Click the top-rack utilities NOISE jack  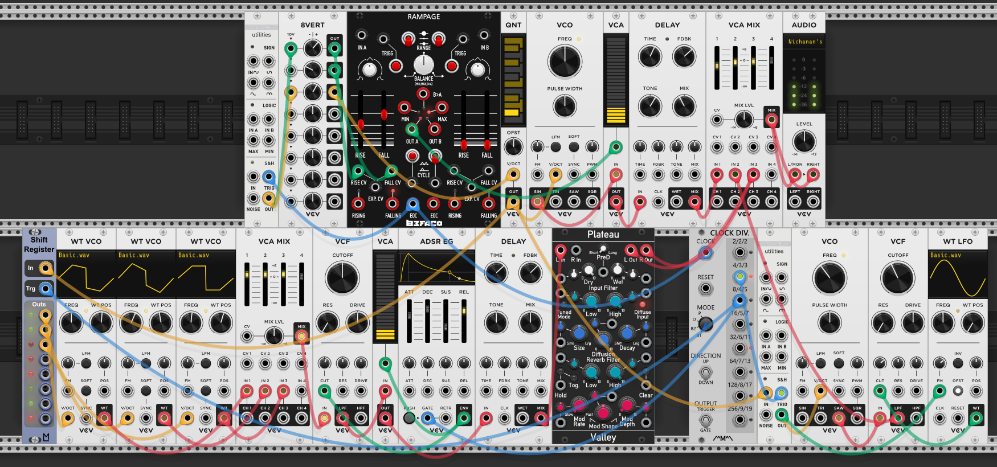(253, 198)
